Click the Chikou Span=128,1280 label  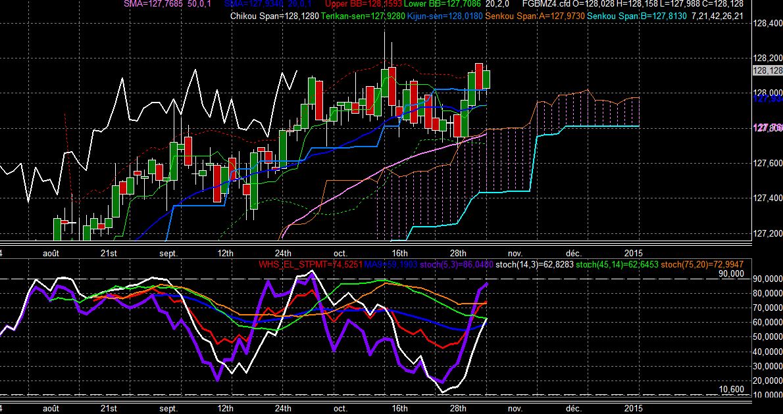[x=274, y=16]
